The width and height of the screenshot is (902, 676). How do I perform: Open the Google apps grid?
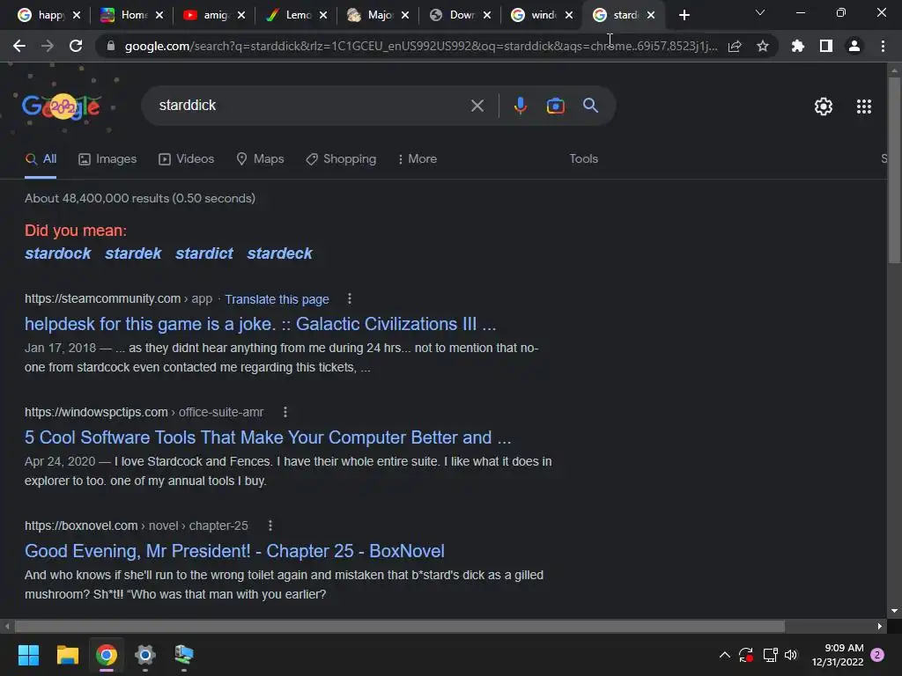coord(864,107)
